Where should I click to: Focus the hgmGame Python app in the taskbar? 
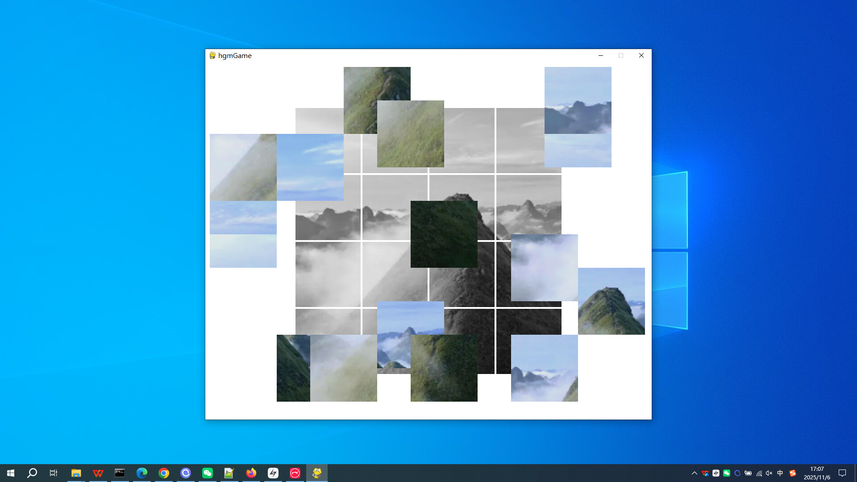[x=316, y=473]
